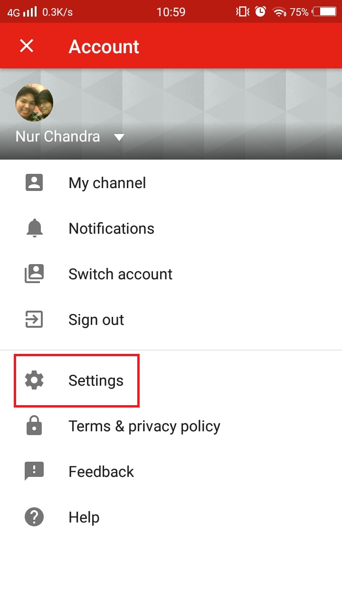The height and width of the screenshot is (608, 342).
Task: Tap the Nur Chandra account name
Action: pyautogui.click(x=58, y=137)
